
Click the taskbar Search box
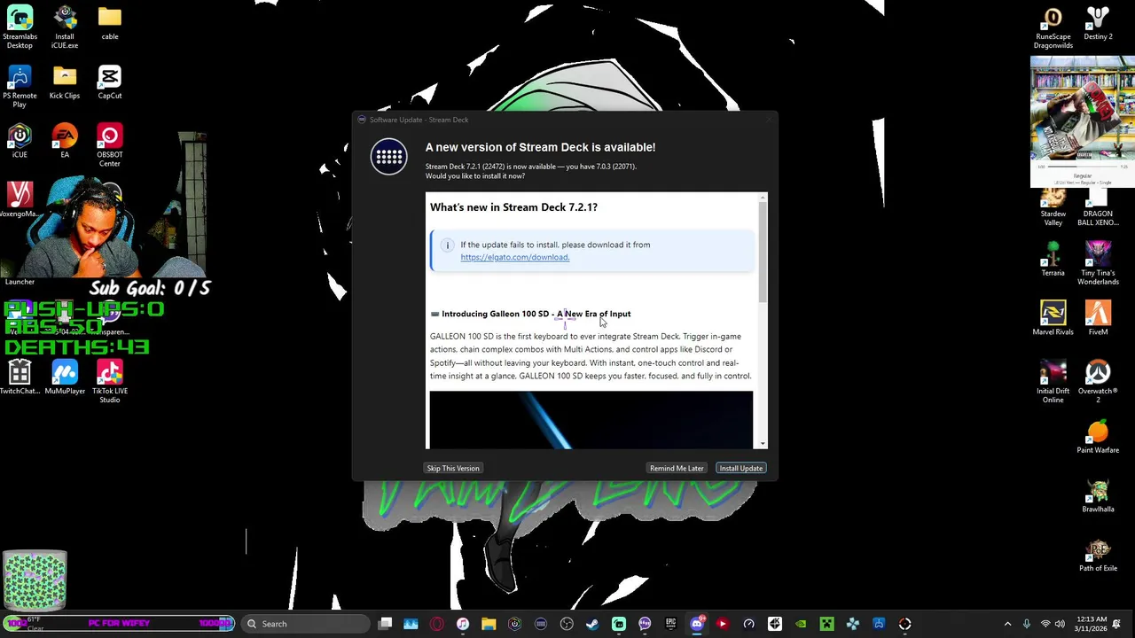click(304, 624)
